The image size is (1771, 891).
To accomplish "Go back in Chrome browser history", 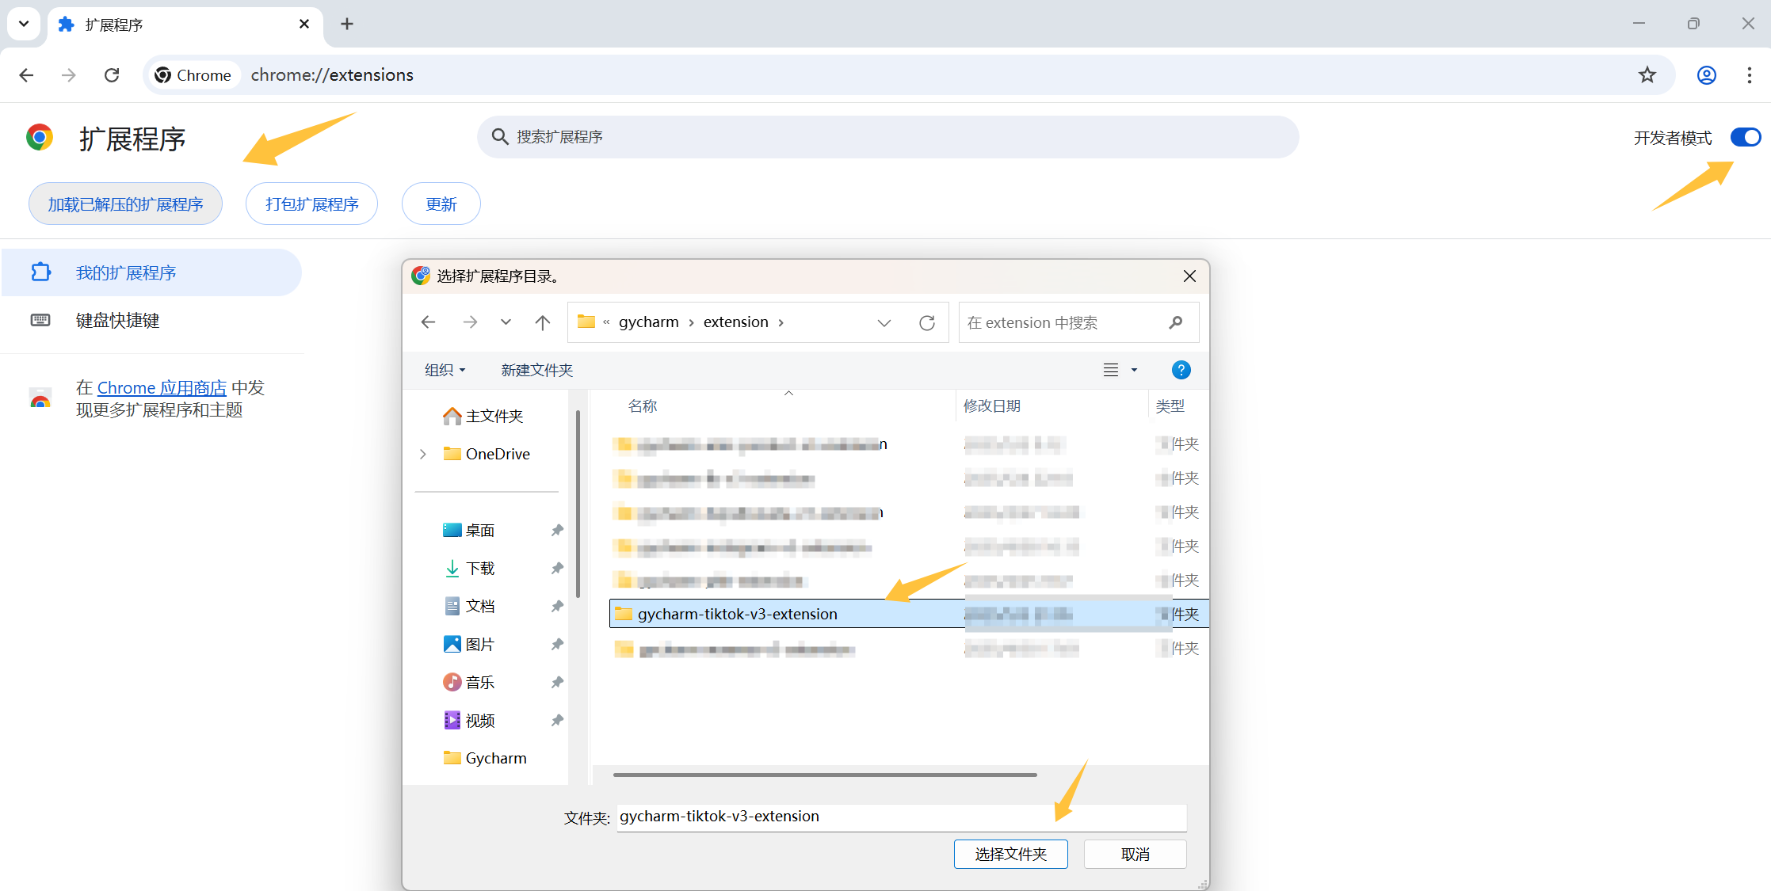I will point(26,75).
